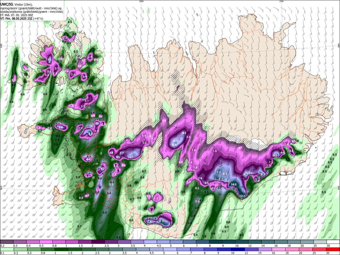Click the rain-legend swatch between 0.1 and 0.3
This screenshot has height=255, width=340.
(7, 249)
